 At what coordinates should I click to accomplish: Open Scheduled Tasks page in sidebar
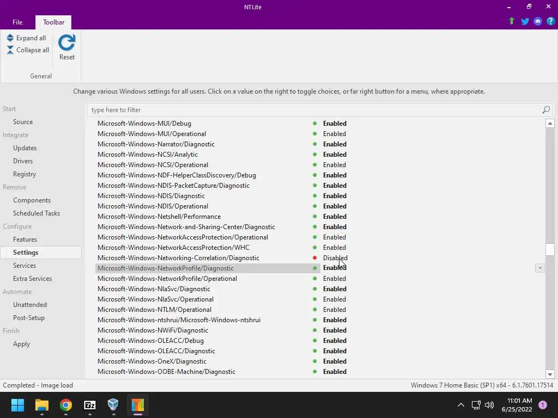click(37, 213)
